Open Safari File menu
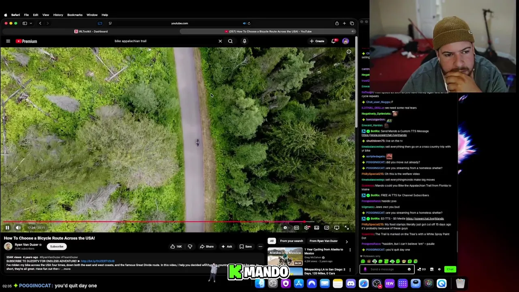The width and height of the screenshot is (519, 292). point(26,15)
